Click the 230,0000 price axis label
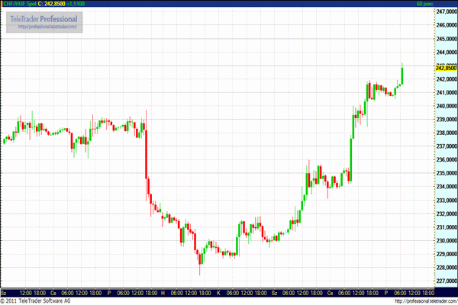Viewport: 458px width, 305px height. coord(447,241)
